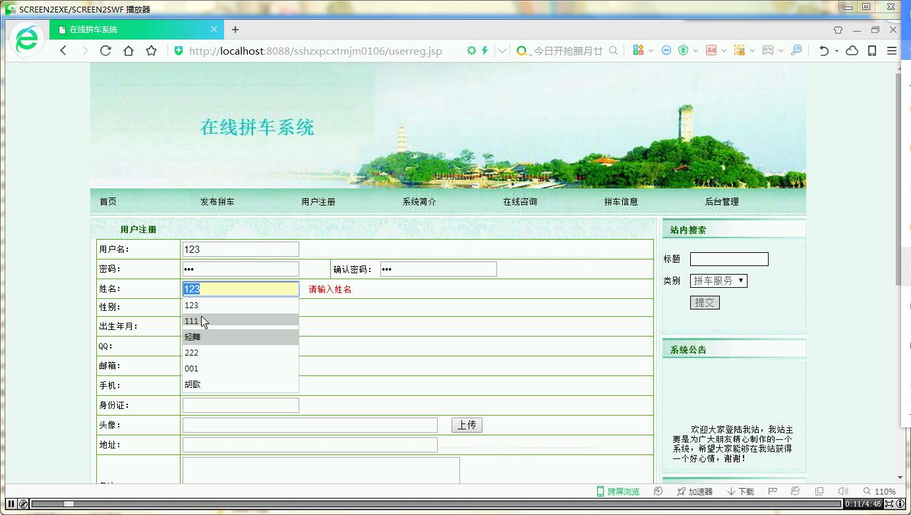Click the green yuan shield icon

tap(684, 50)
